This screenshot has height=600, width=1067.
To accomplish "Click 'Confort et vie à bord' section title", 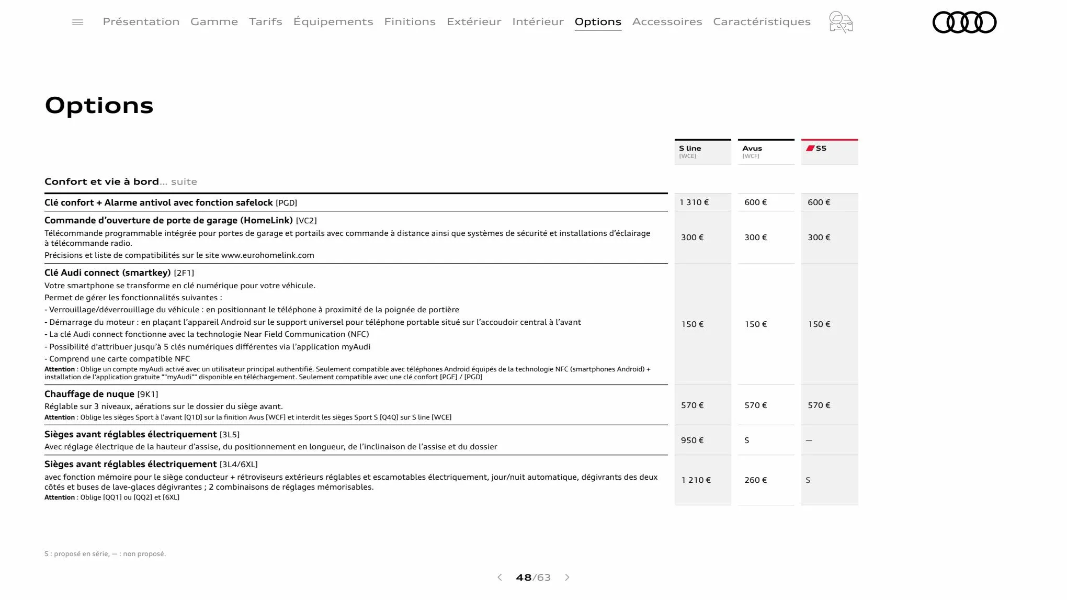I will (101, 182).
